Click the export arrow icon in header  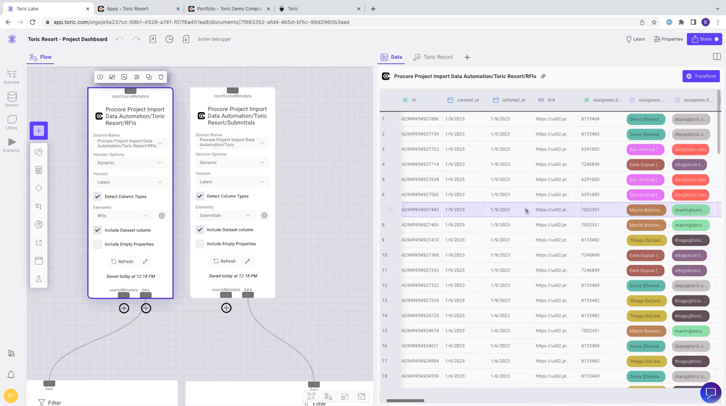pyautogui.click(x=153, y=39)
